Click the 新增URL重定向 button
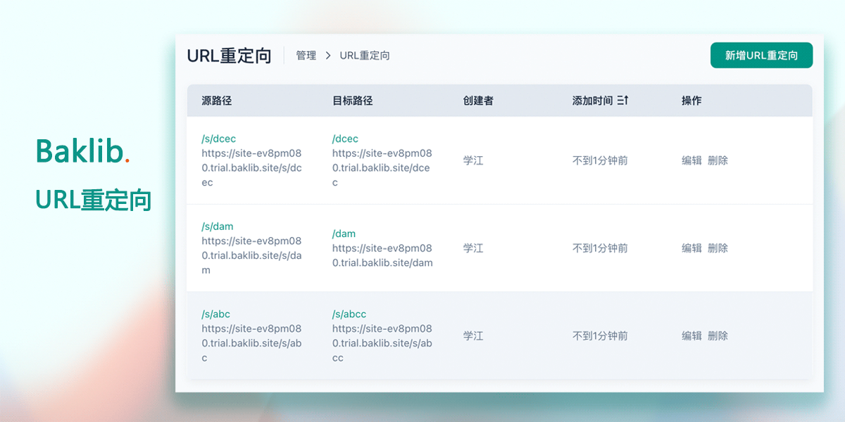 click(761, 54)
